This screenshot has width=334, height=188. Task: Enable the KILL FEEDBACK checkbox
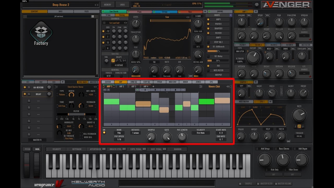click(x=81, y=134)
